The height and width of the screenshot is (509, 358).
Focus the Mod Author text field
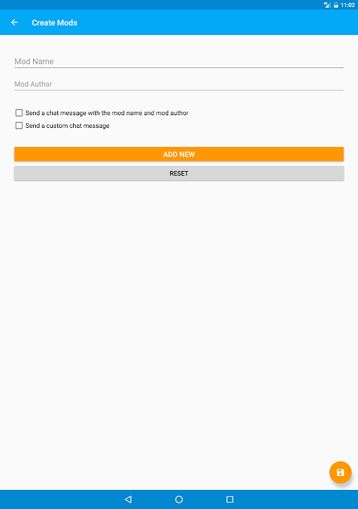(179, 84)
